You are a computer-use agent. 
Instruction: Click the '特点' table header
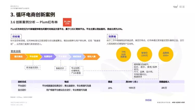point(67,82)
